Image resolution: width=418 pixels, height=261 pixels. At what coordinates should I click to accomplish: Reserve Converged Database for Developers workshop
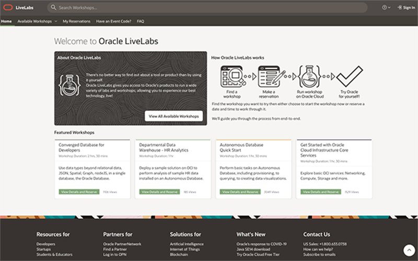coord(79,192)
